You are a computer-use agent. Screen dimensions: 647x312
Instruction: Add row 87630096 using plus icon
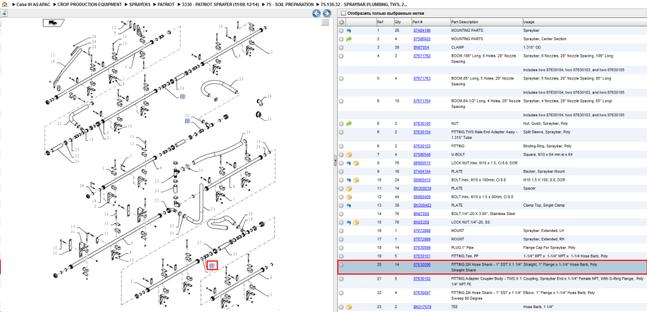[x=341, y=265]
